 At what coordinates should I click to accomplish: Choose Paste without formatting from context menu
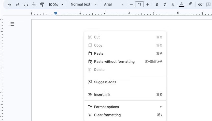pos(125,62)
